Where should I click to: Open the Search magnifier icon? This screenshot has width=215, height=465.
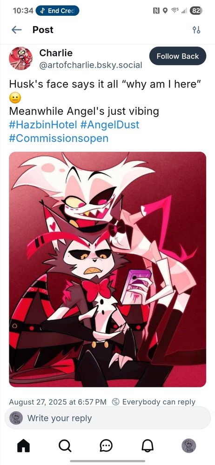pyautogui.click(x=65, y=445)
